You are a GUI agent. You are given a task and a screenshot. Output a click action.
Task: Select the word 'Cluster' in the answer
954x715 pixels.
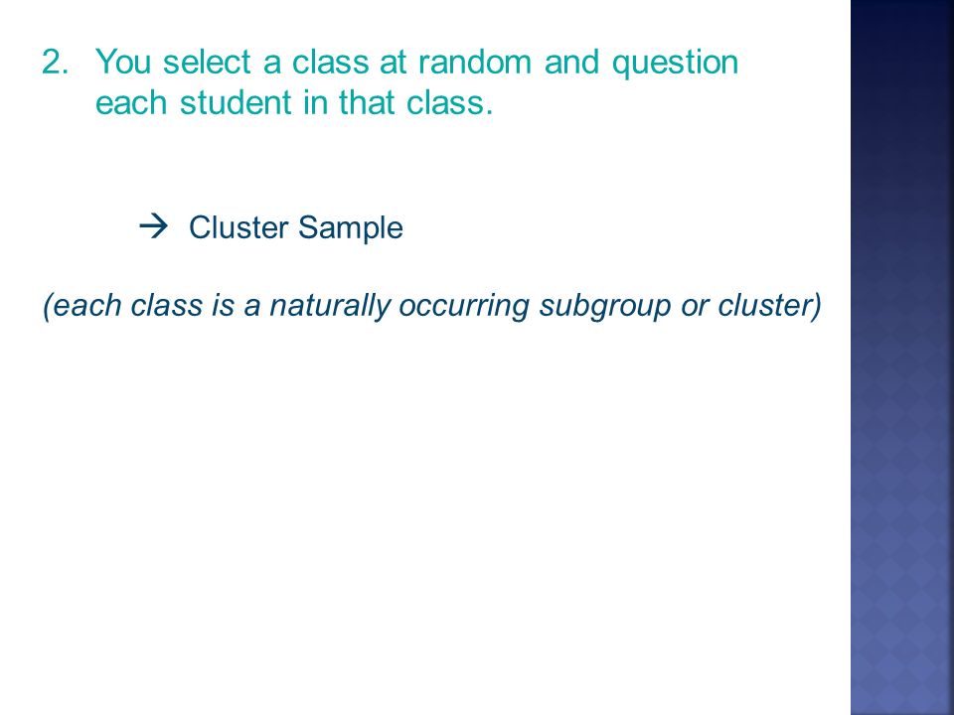point(238,227)
